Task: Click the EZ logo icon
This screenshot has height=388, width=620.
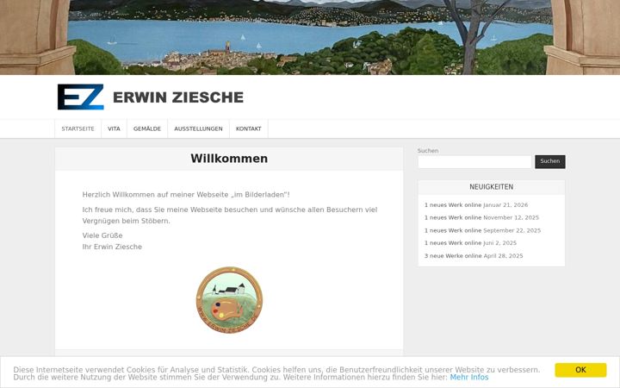Action: pyautogui.click(x=81, y=97)
